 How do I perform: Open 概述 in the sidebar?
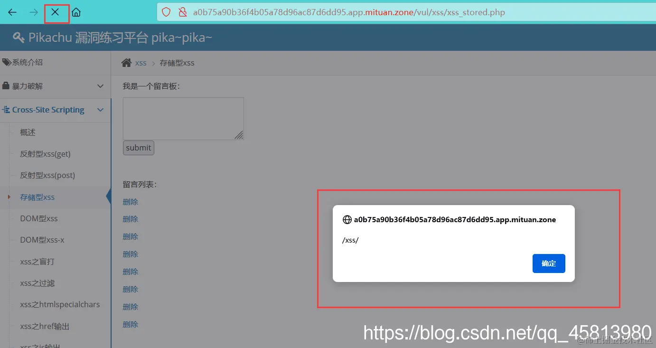28,132
